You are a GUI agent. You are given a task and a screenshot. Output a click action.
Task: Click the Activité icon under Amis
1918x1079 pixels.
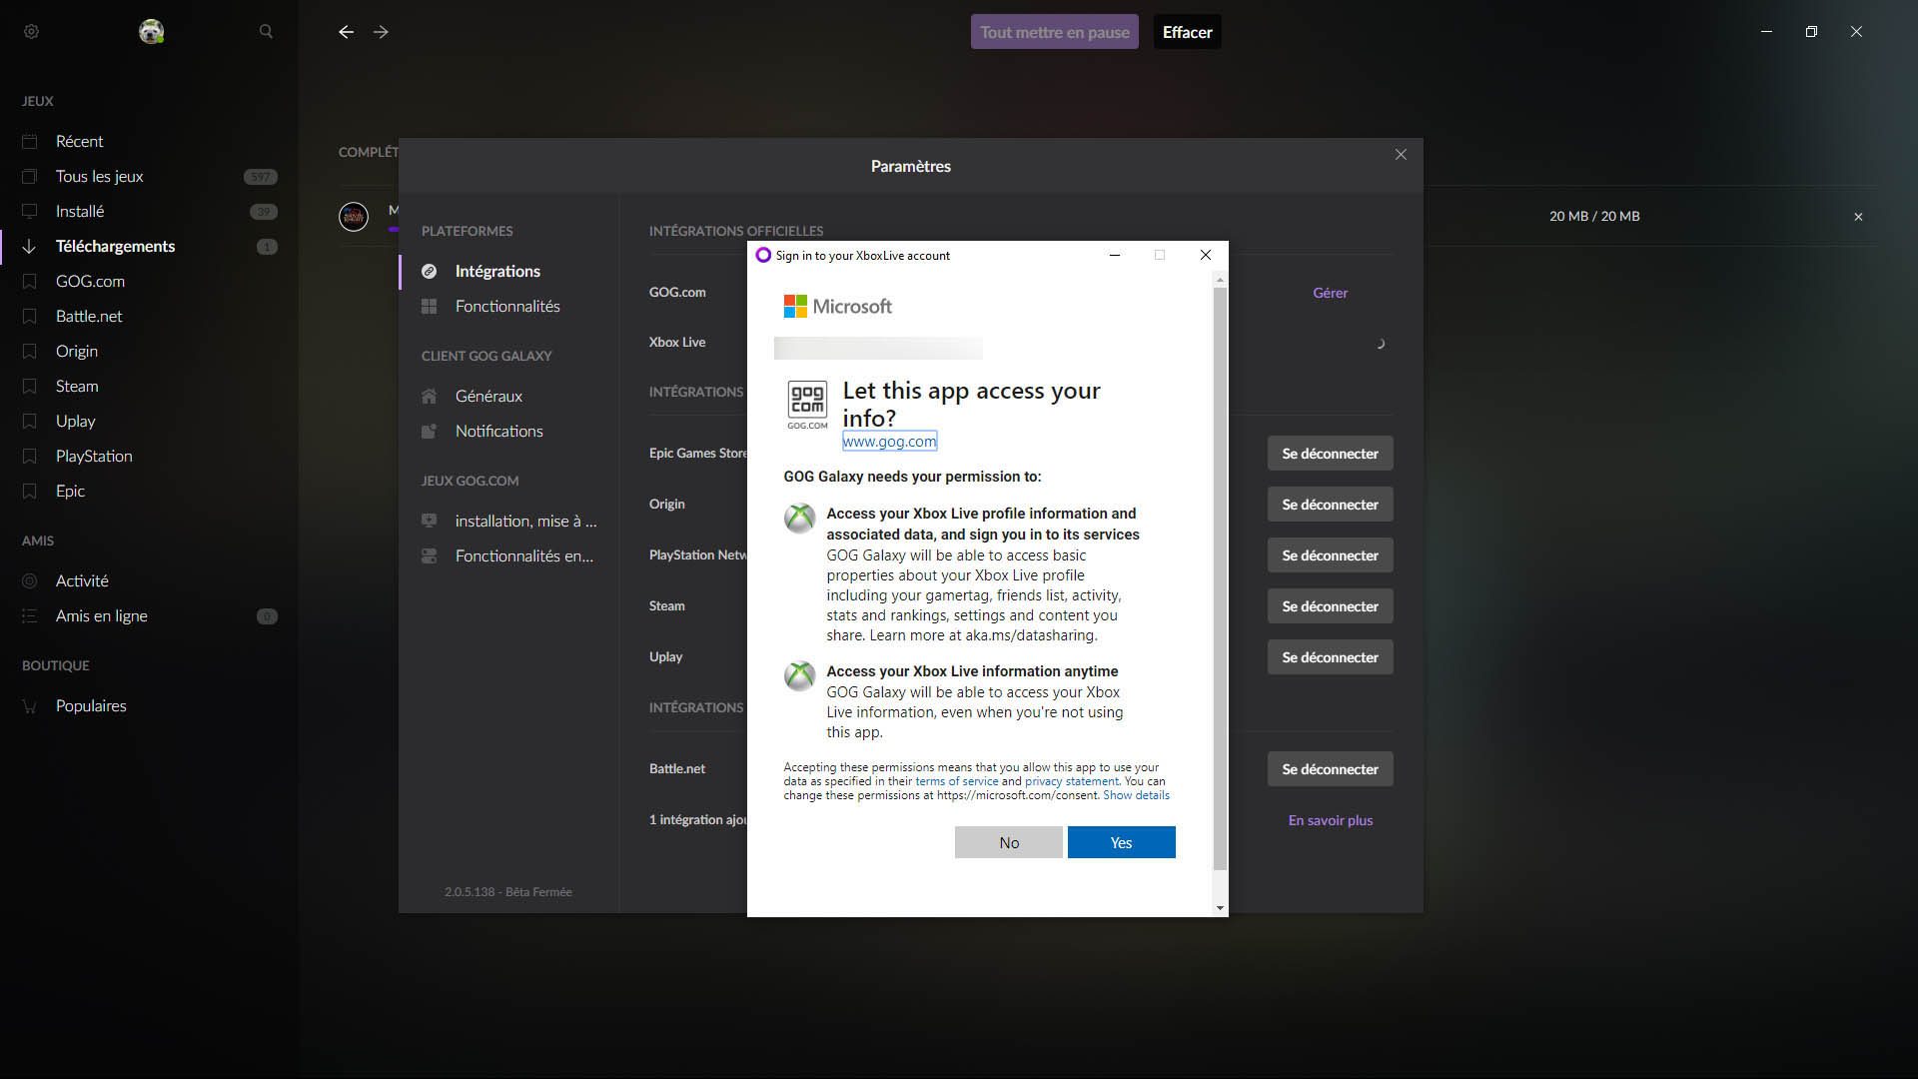30,581
